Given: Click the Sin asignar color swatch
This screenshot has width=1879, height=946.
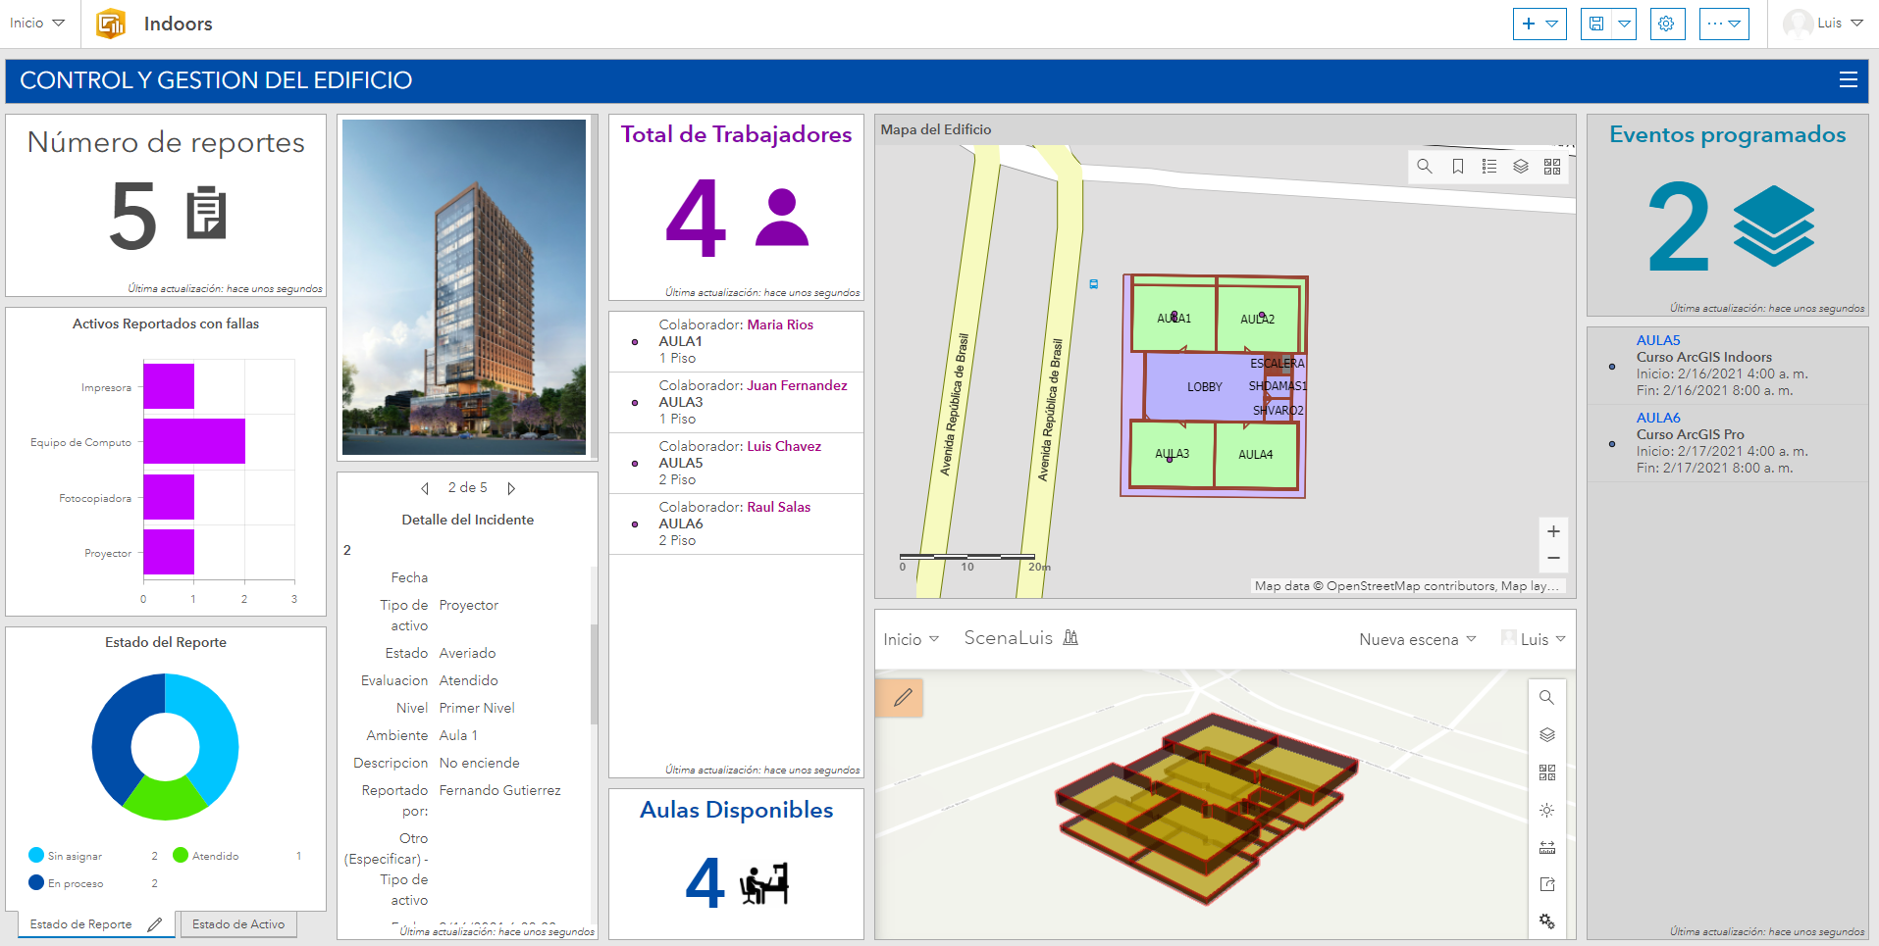Looking at the screenshot, I should point(36,855).
